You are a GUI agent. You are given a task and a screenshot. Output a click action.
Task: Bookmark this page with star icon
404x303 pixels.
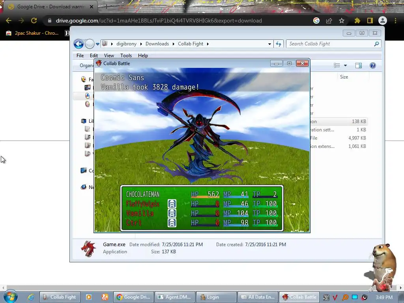tap(342, 21)
